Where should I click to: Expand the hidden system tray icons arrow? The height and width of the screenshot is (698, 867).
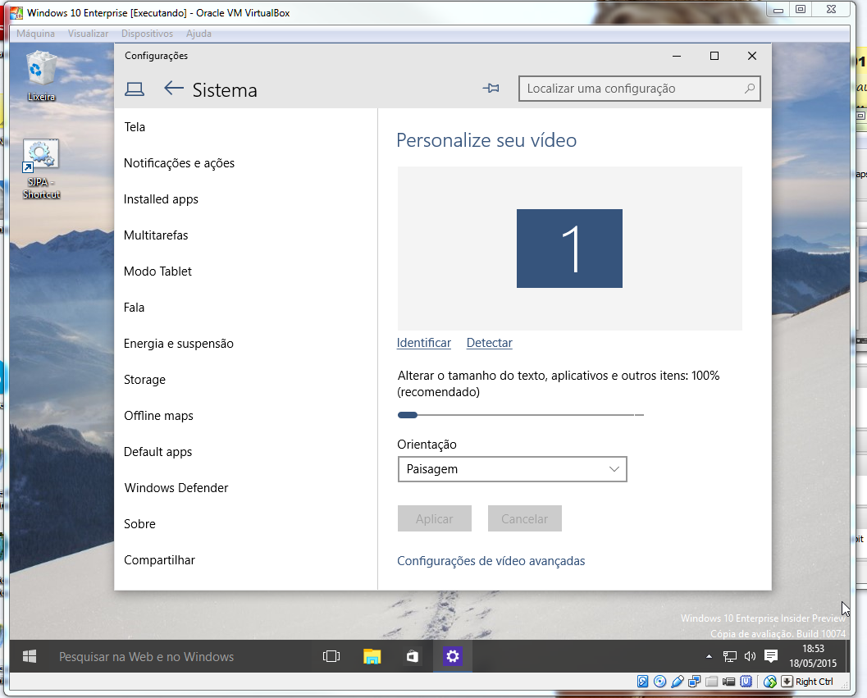click(x=710, y=656)
